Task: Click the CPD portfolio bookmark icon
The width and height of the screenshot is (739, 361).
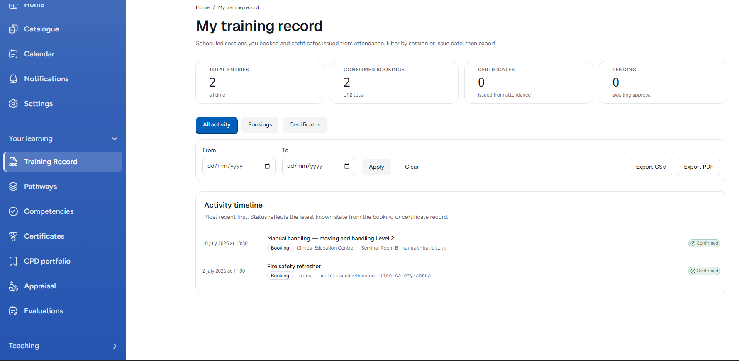Action: [x=13, y=261]
